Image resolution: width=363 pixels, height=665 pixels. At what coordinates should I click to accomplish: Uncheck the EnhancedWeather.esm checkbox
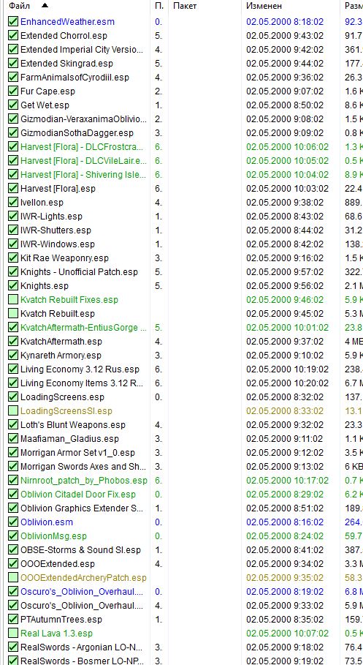click(13, 22)
